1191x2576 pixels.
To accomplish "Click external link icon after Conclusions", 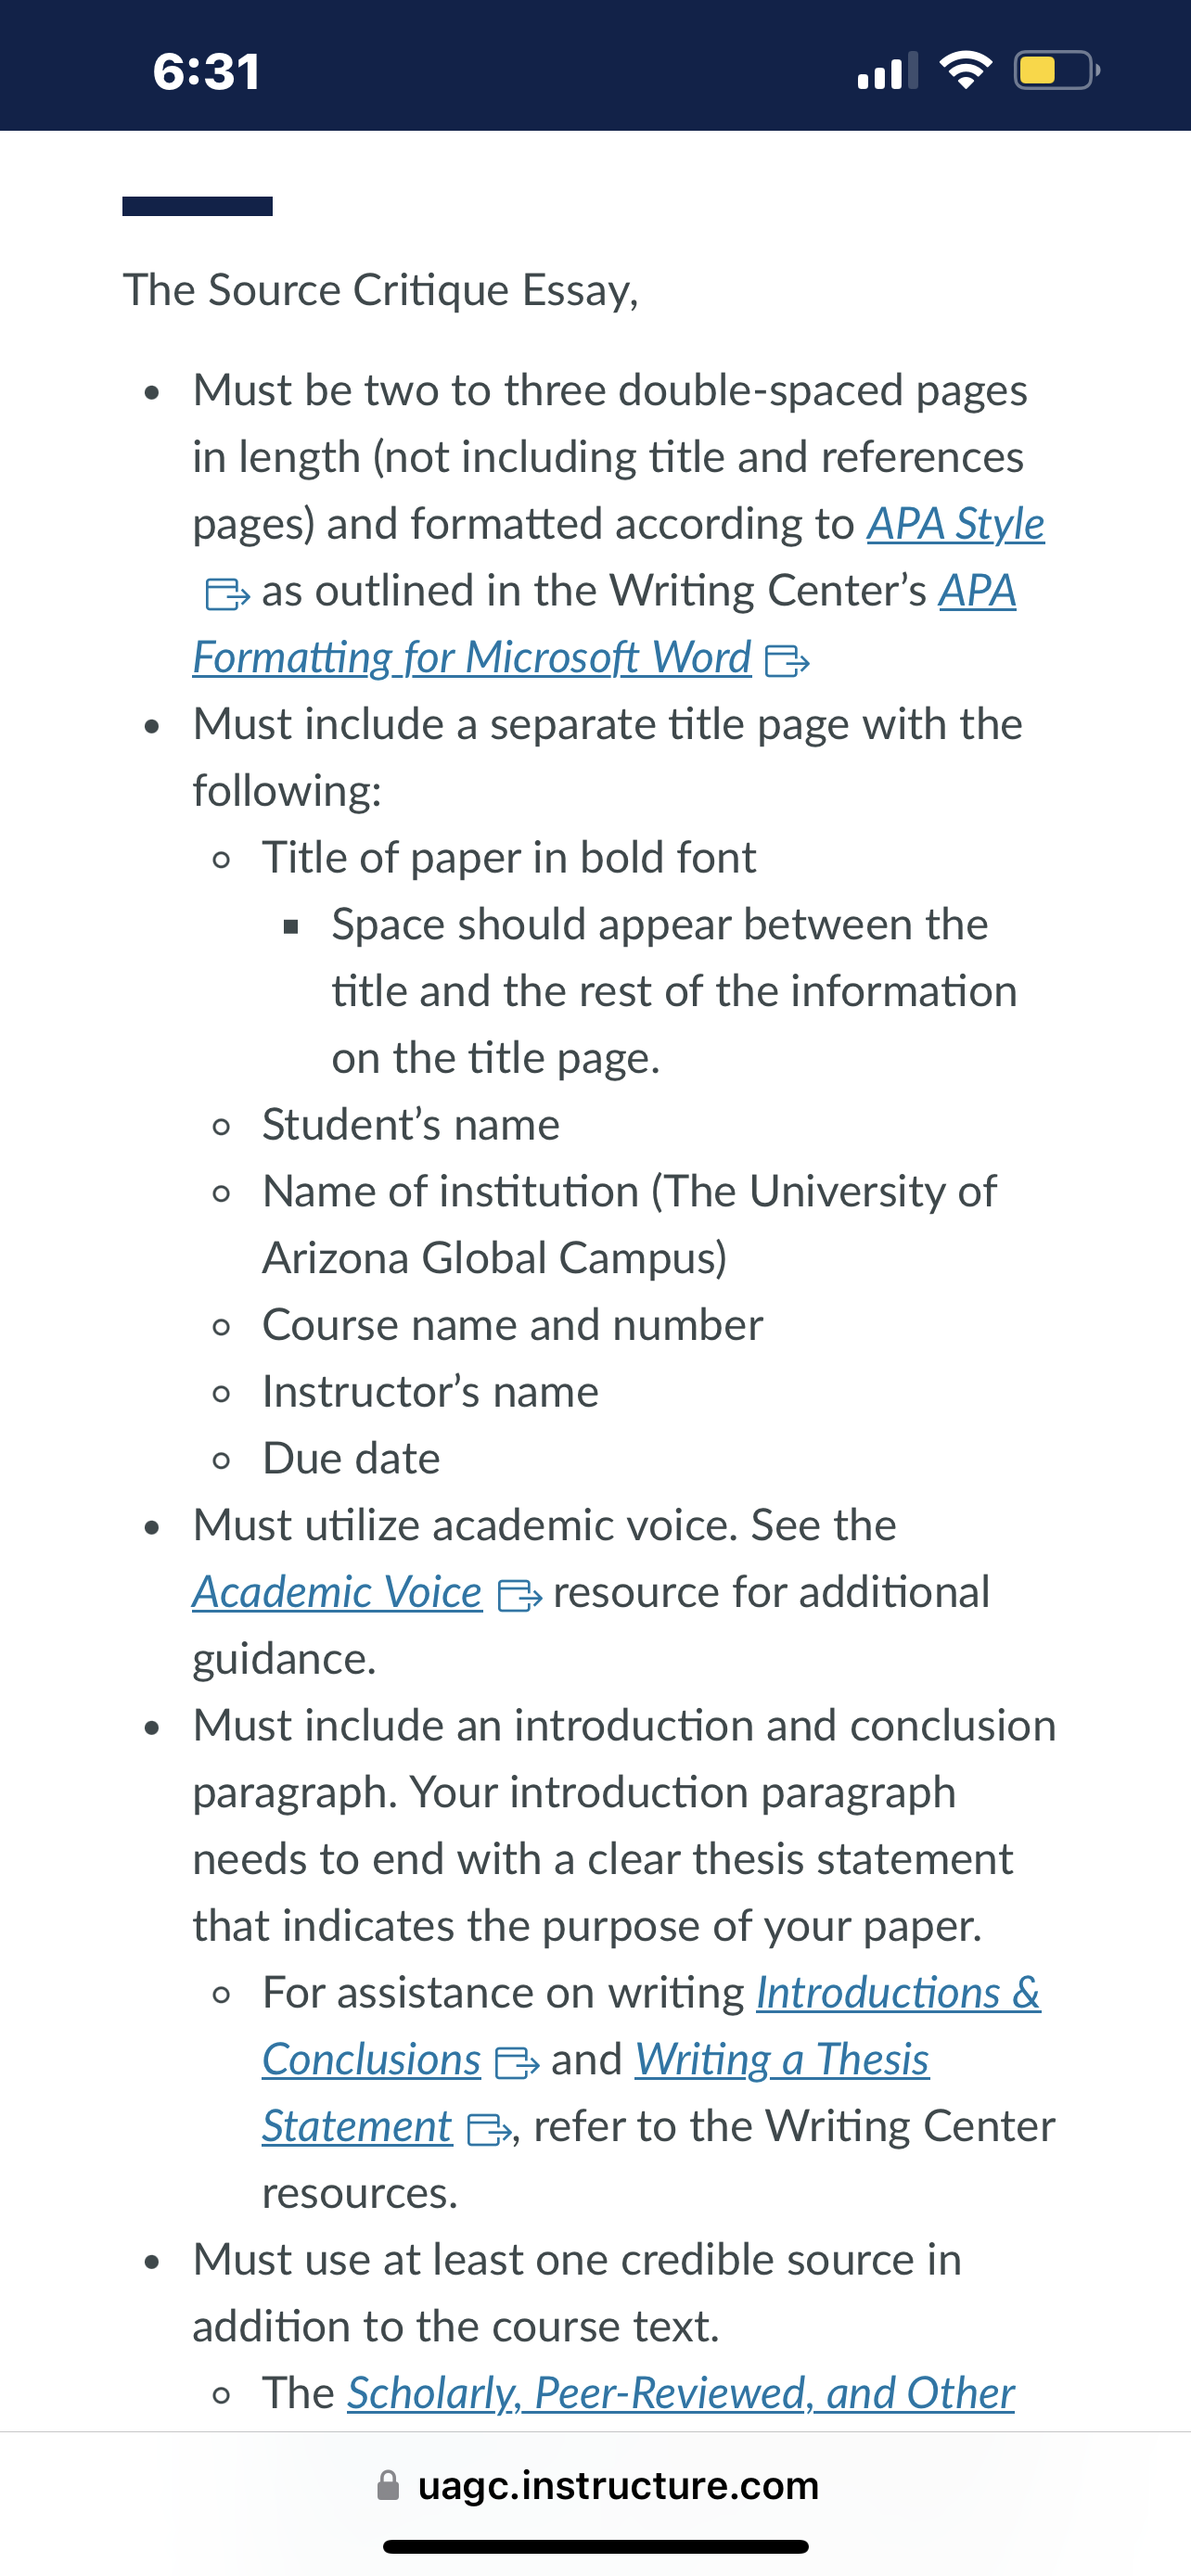I will 517,2062.
